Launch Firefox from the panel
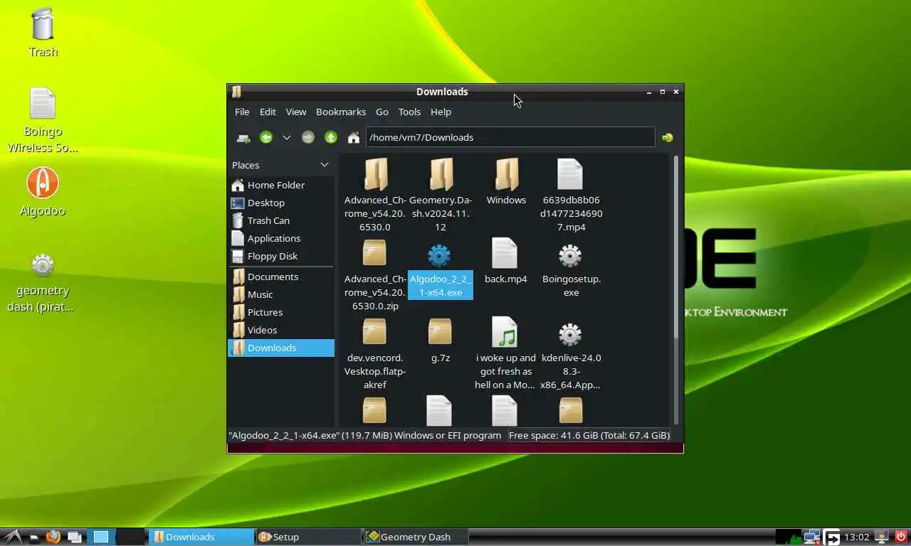 click(53, 537)
